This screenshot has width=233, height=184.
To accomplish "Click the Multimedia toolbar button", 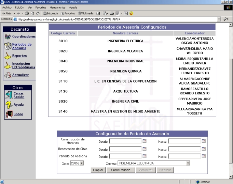I will coord(86,14).
